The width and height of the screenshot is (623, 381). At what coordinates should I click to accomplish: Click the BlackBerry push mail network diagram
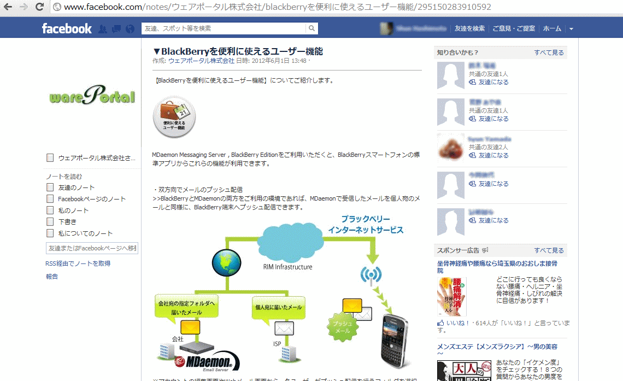283,293
